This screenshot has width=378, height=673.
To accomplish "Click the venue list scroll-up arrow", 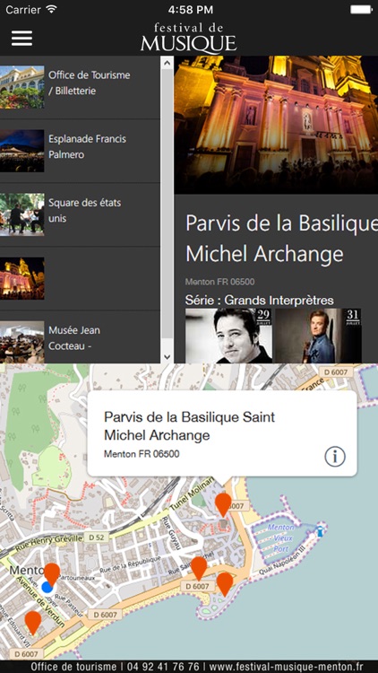I will [x=168, y=63].
